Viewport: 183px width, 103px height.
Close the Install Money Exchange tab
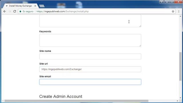[x=35, y=6]
